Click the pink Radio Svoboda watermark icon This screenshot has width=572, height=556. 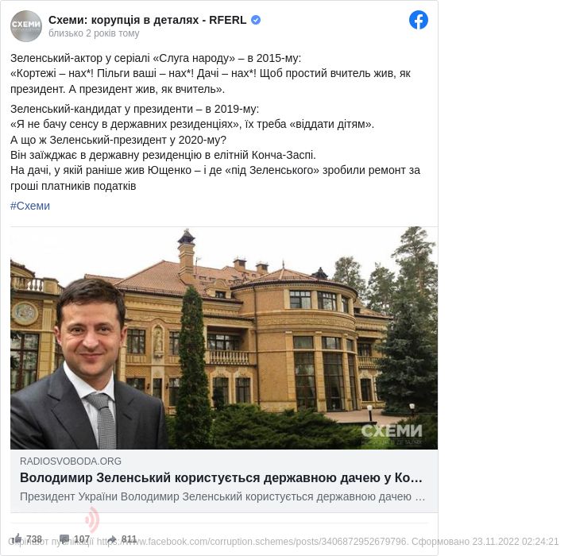click(x=93, y=519)
